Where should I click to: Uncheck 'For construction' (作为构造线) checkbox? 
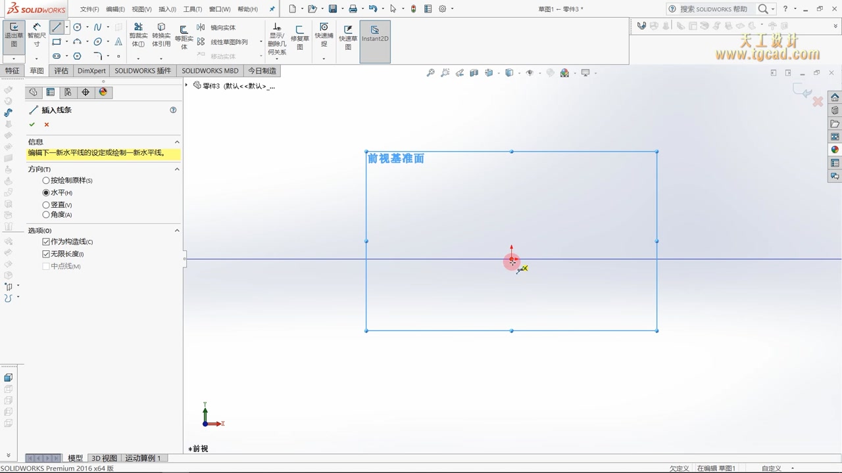[46, 242]
